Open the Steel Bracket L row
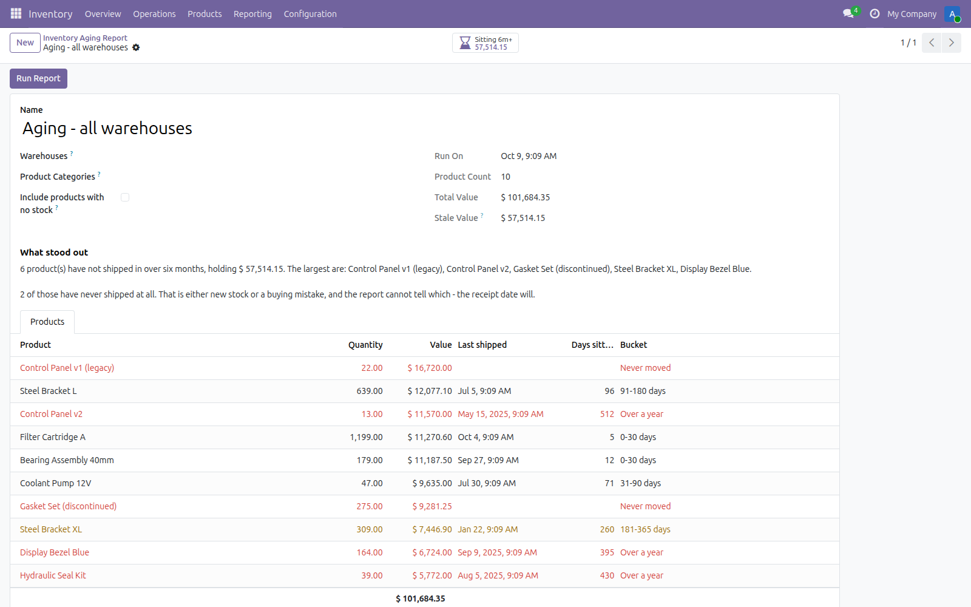 (x=425, y=391)
